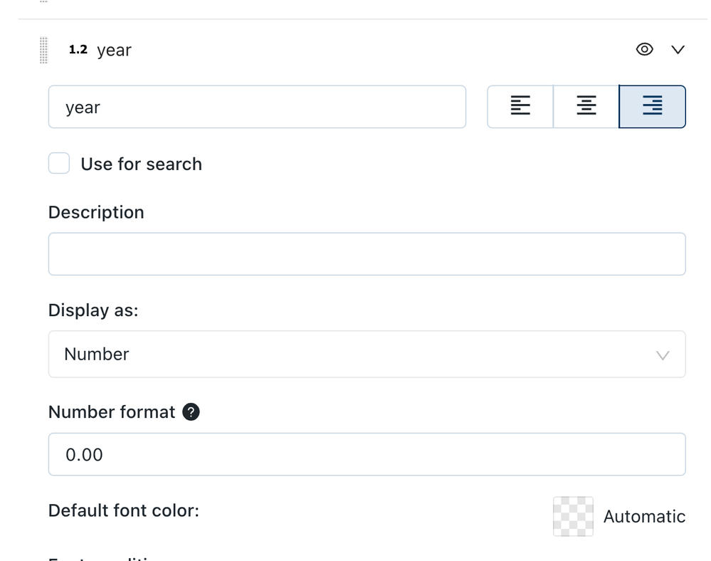Click the year column name field

[x=256, y=108]
